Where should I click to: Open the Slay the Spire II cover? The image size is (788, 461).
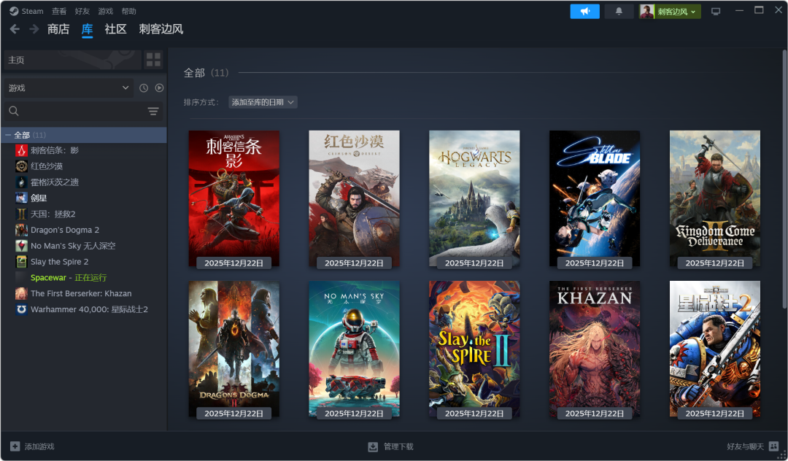(x=474, y=349)
